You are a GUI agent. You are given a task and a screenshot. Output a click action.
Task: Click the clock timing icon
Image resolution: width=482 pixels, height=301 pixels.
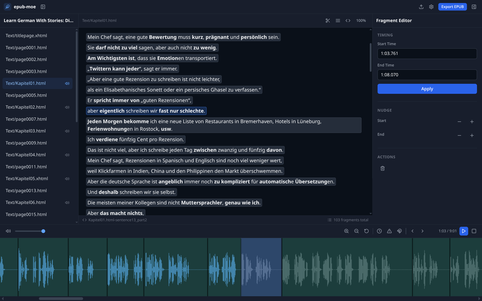pos(379,231)
